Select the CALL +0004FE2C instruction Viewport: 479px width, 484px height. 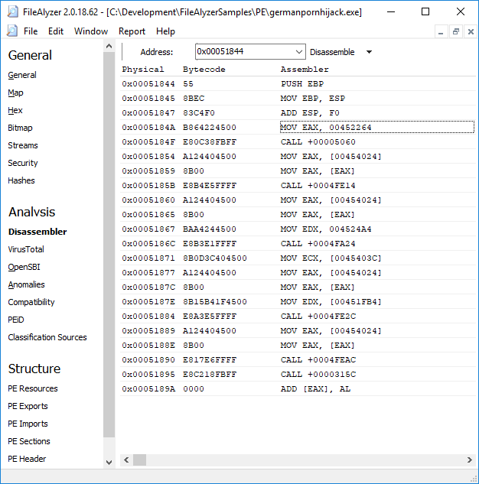click(318, 317)
